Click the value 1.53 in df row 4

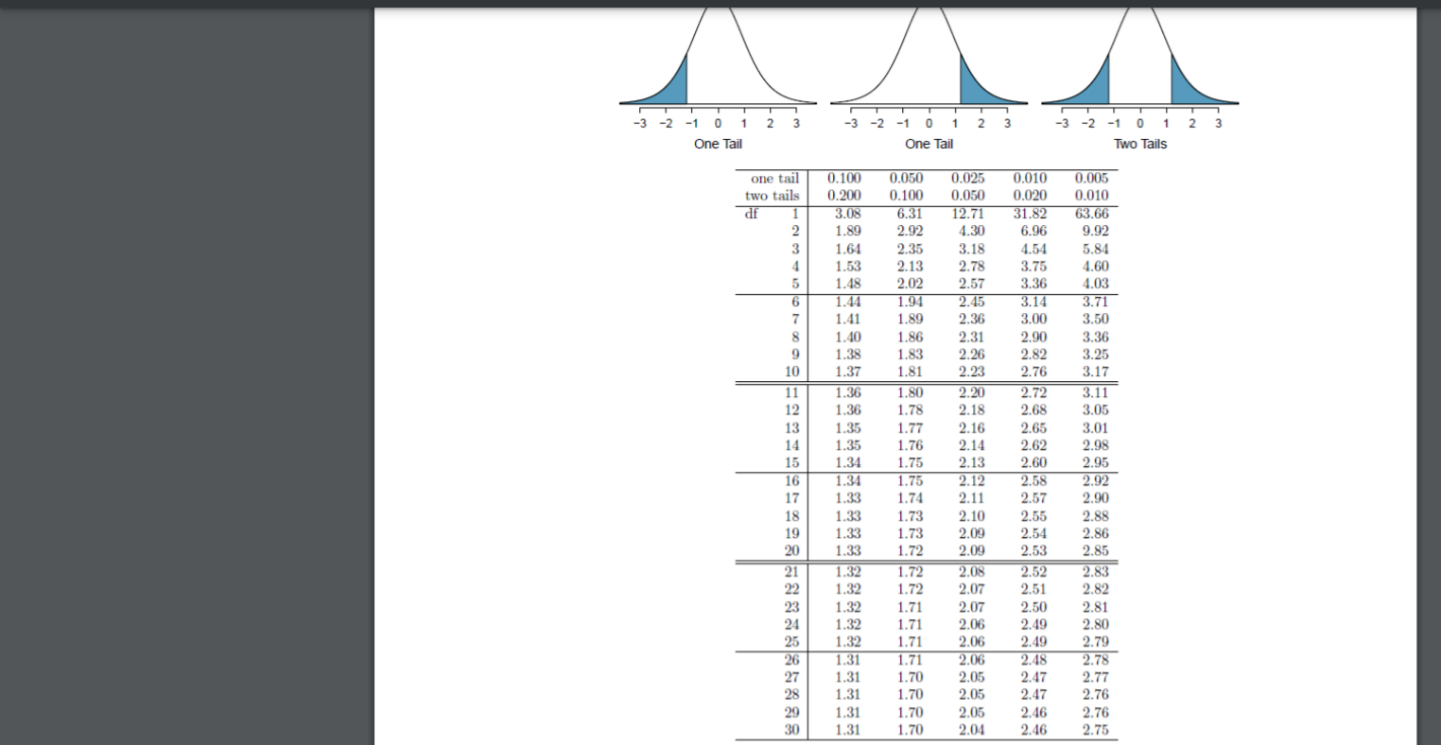coord(848,266)
